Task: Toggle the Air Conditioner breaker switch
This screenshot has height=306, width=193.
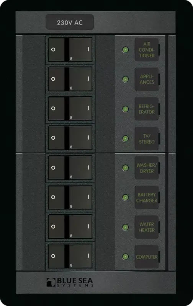Action: [x=70, y=50]
